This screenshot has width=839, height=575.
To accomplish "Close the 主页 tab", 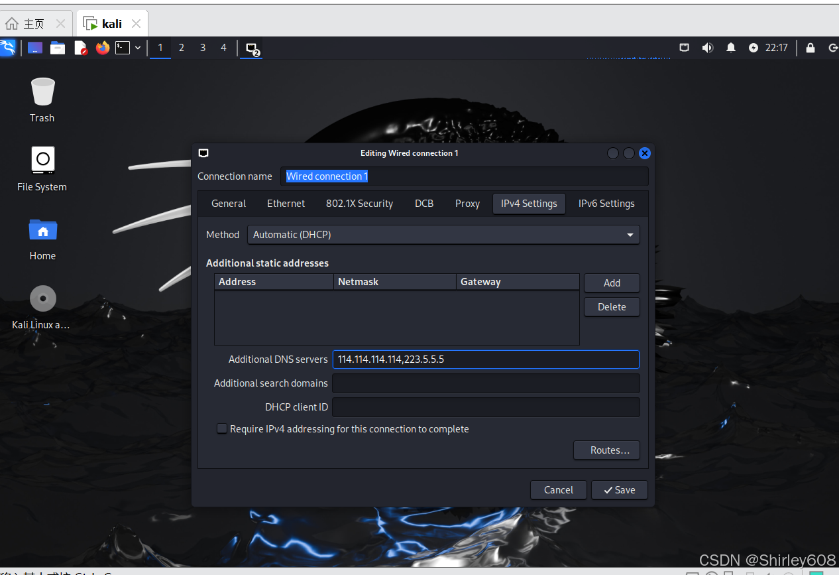I will tap(60, 24).
